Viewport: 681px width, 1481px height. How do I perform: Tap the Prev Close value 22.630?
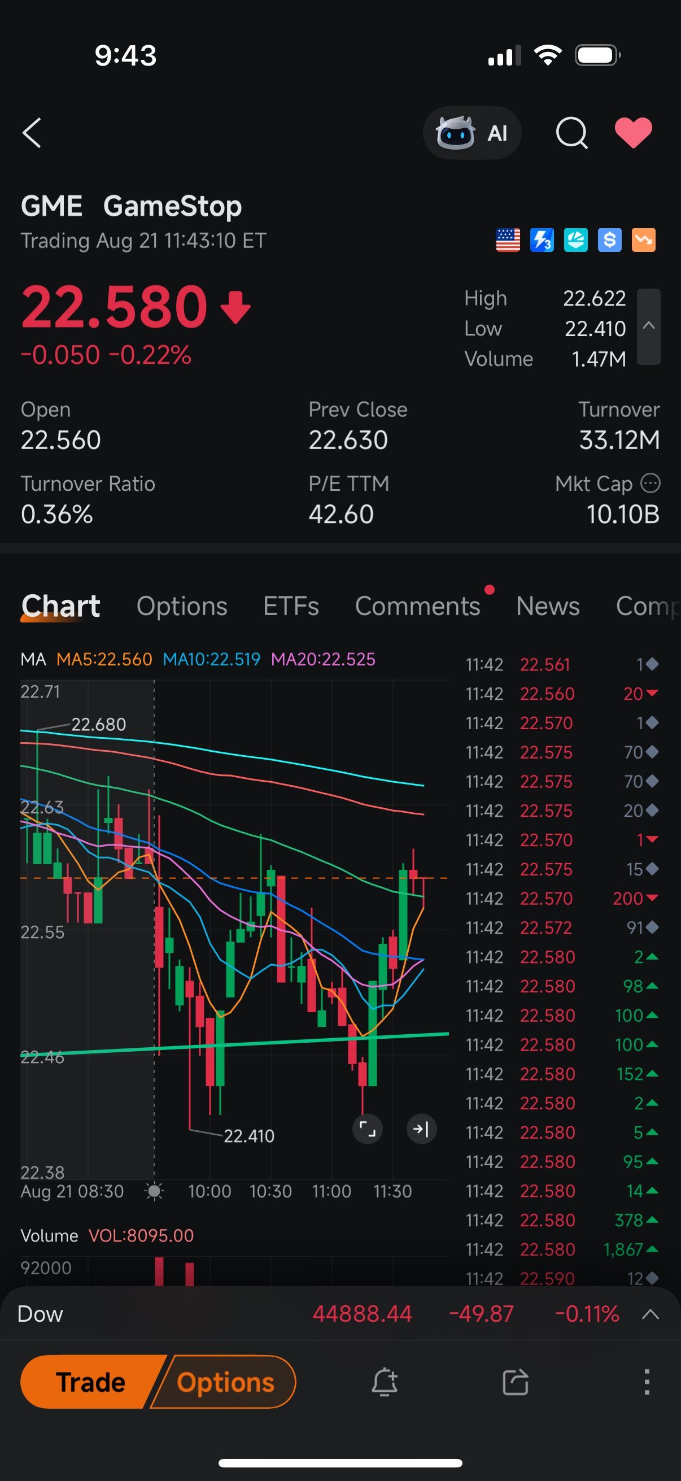[348, 440]
